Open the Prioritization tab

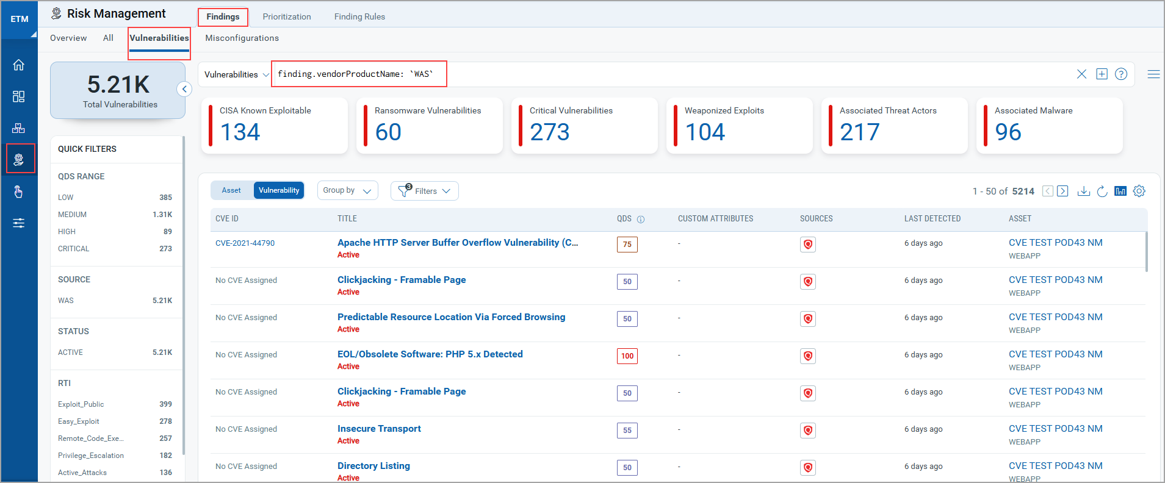point(287,16)
